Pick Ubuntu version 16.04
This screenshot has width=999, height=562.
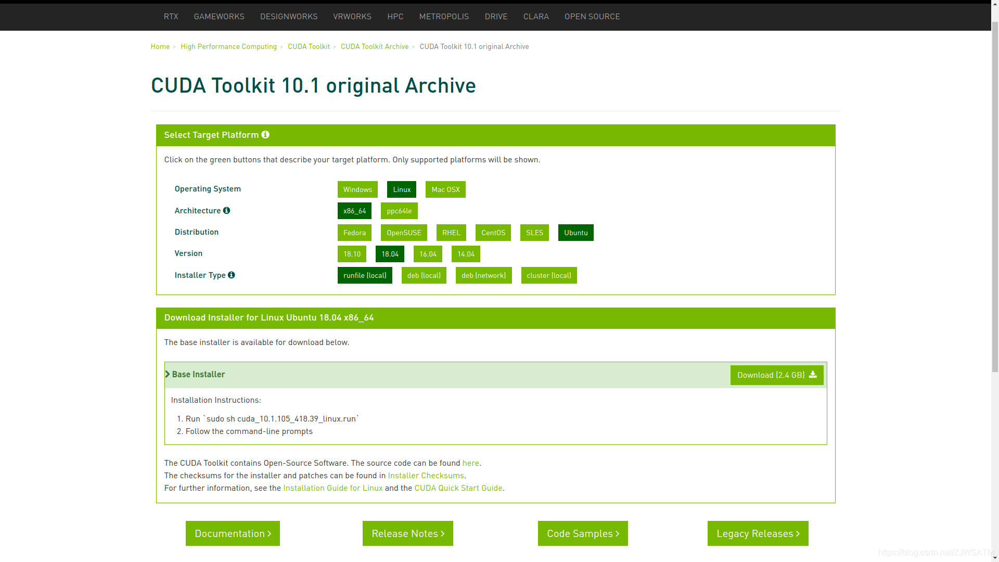428,254
